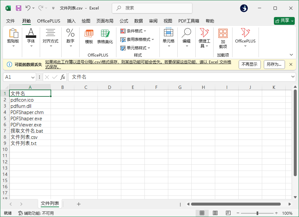This screenshot has height=217, width=299.
Task: Dismiss warning with 不再显示 button
Action: pyautogui.click(x=249, y=64)
